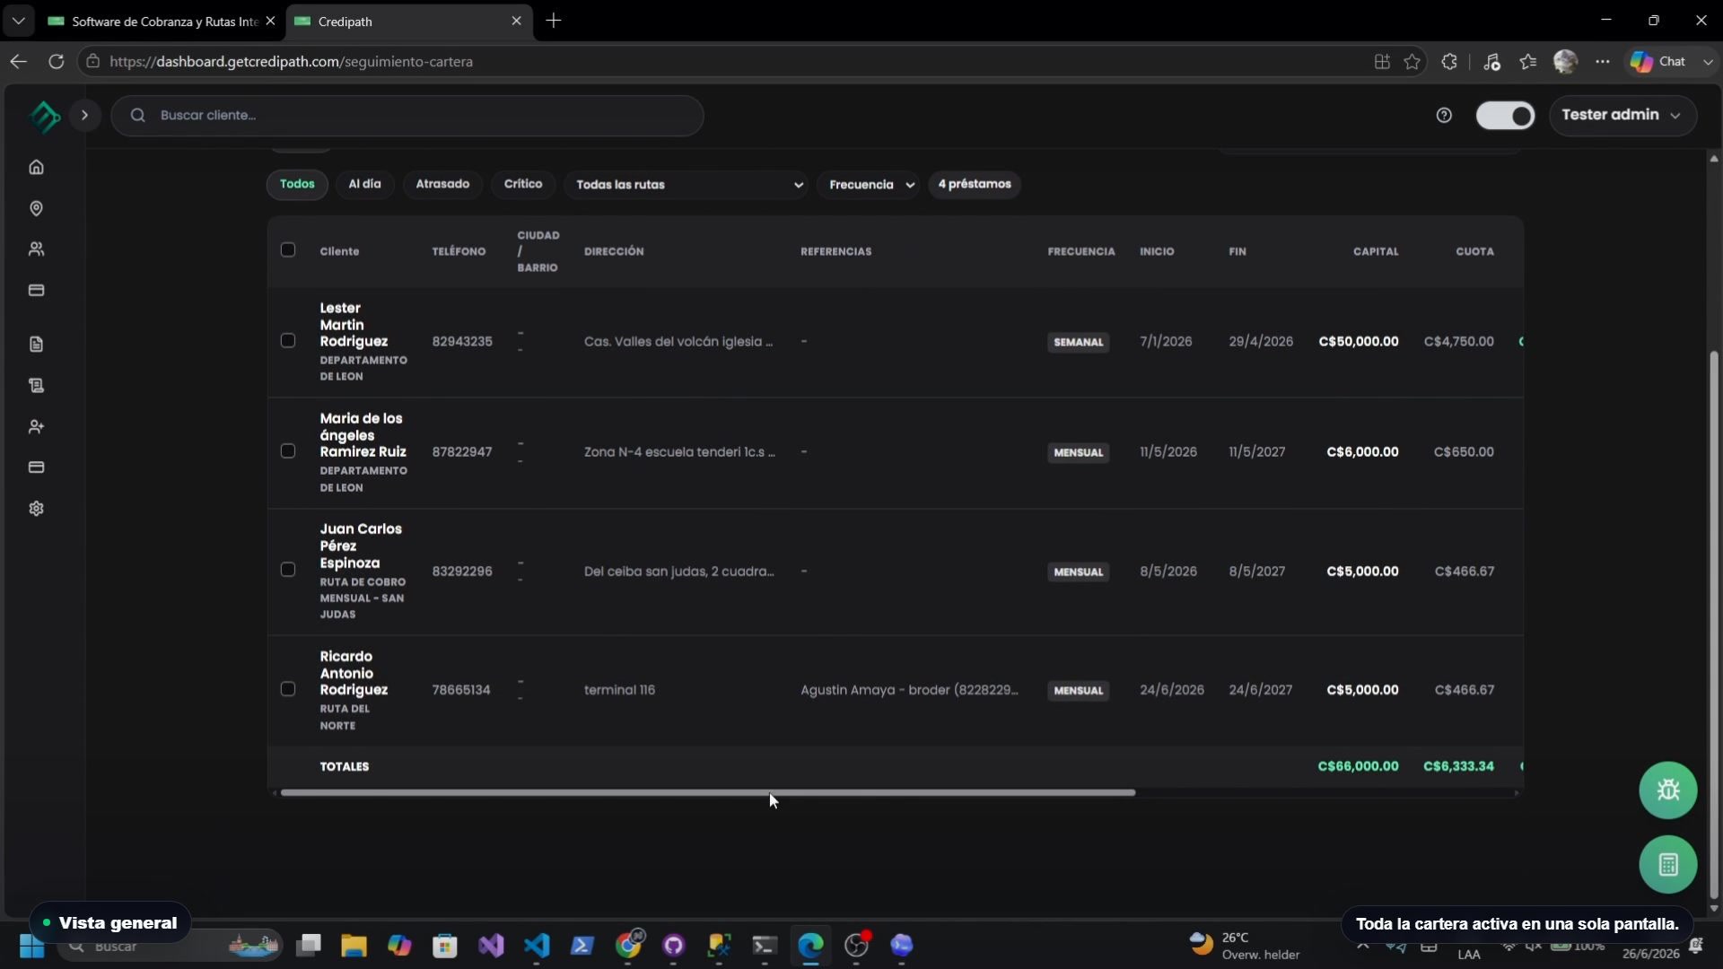Viewport: 1723px width, 969px height.
Task: Select the Crítico filter tab
Action: pos(523,184)
